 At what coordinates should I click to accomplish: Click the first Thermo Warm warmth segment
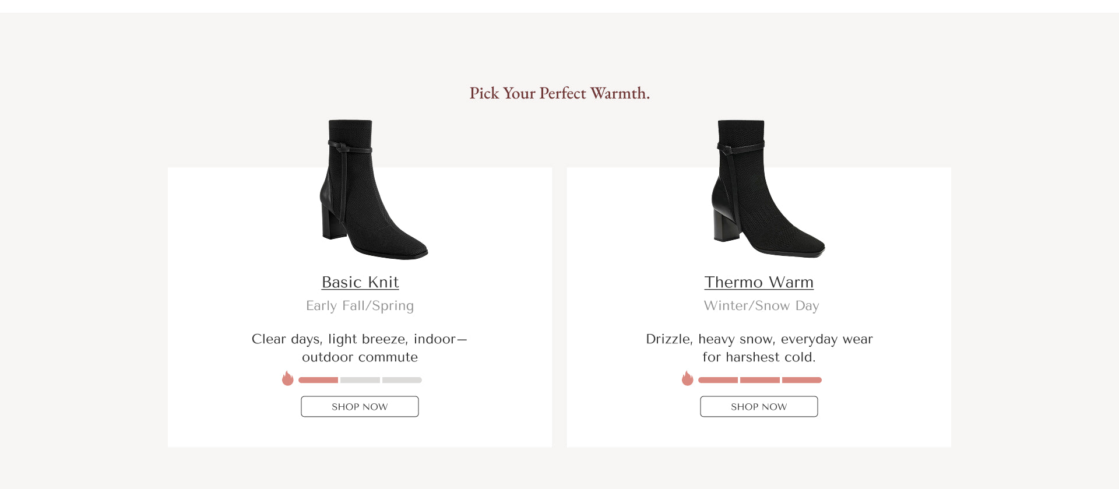718,380
